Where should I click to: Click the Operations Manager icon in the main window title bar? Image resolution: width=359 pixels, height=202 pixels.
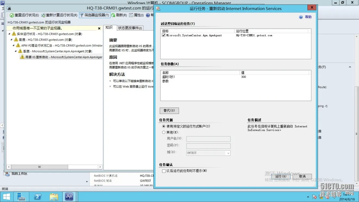[x=2, y=2]
